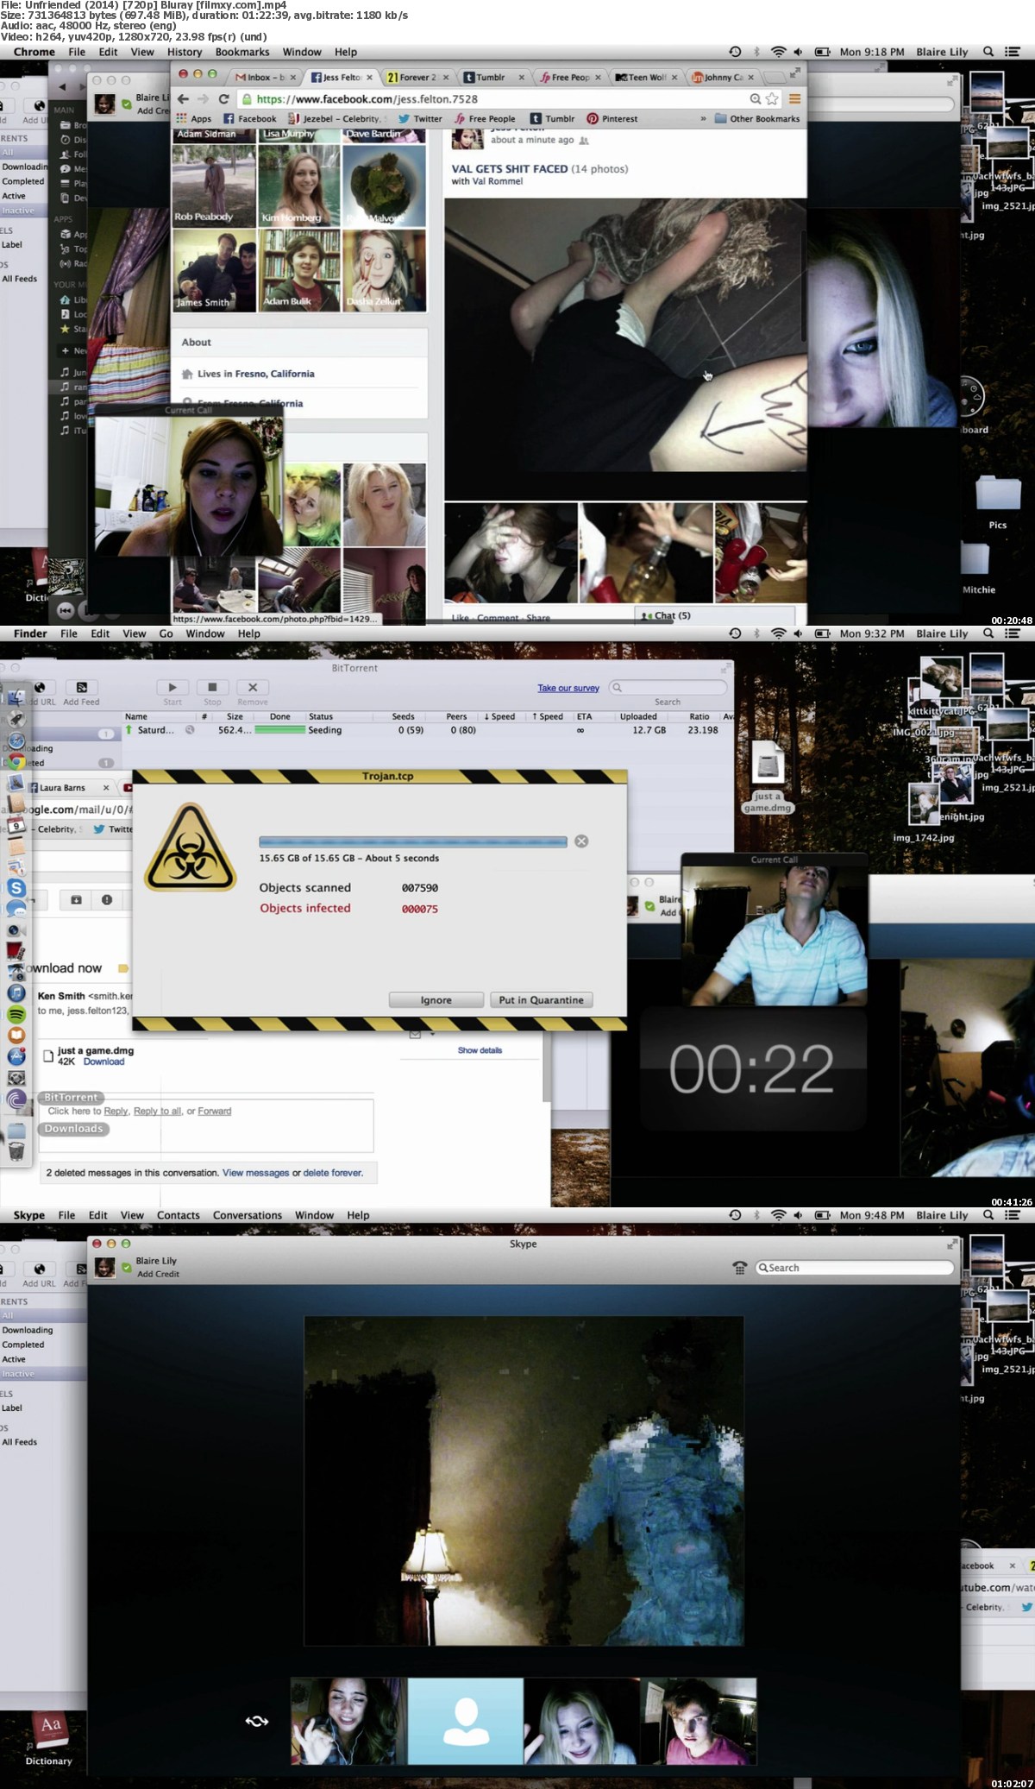1035x1789 pixels.
Task: Open the Contacts menu in Skype
Action: (x=178, y=1215)
